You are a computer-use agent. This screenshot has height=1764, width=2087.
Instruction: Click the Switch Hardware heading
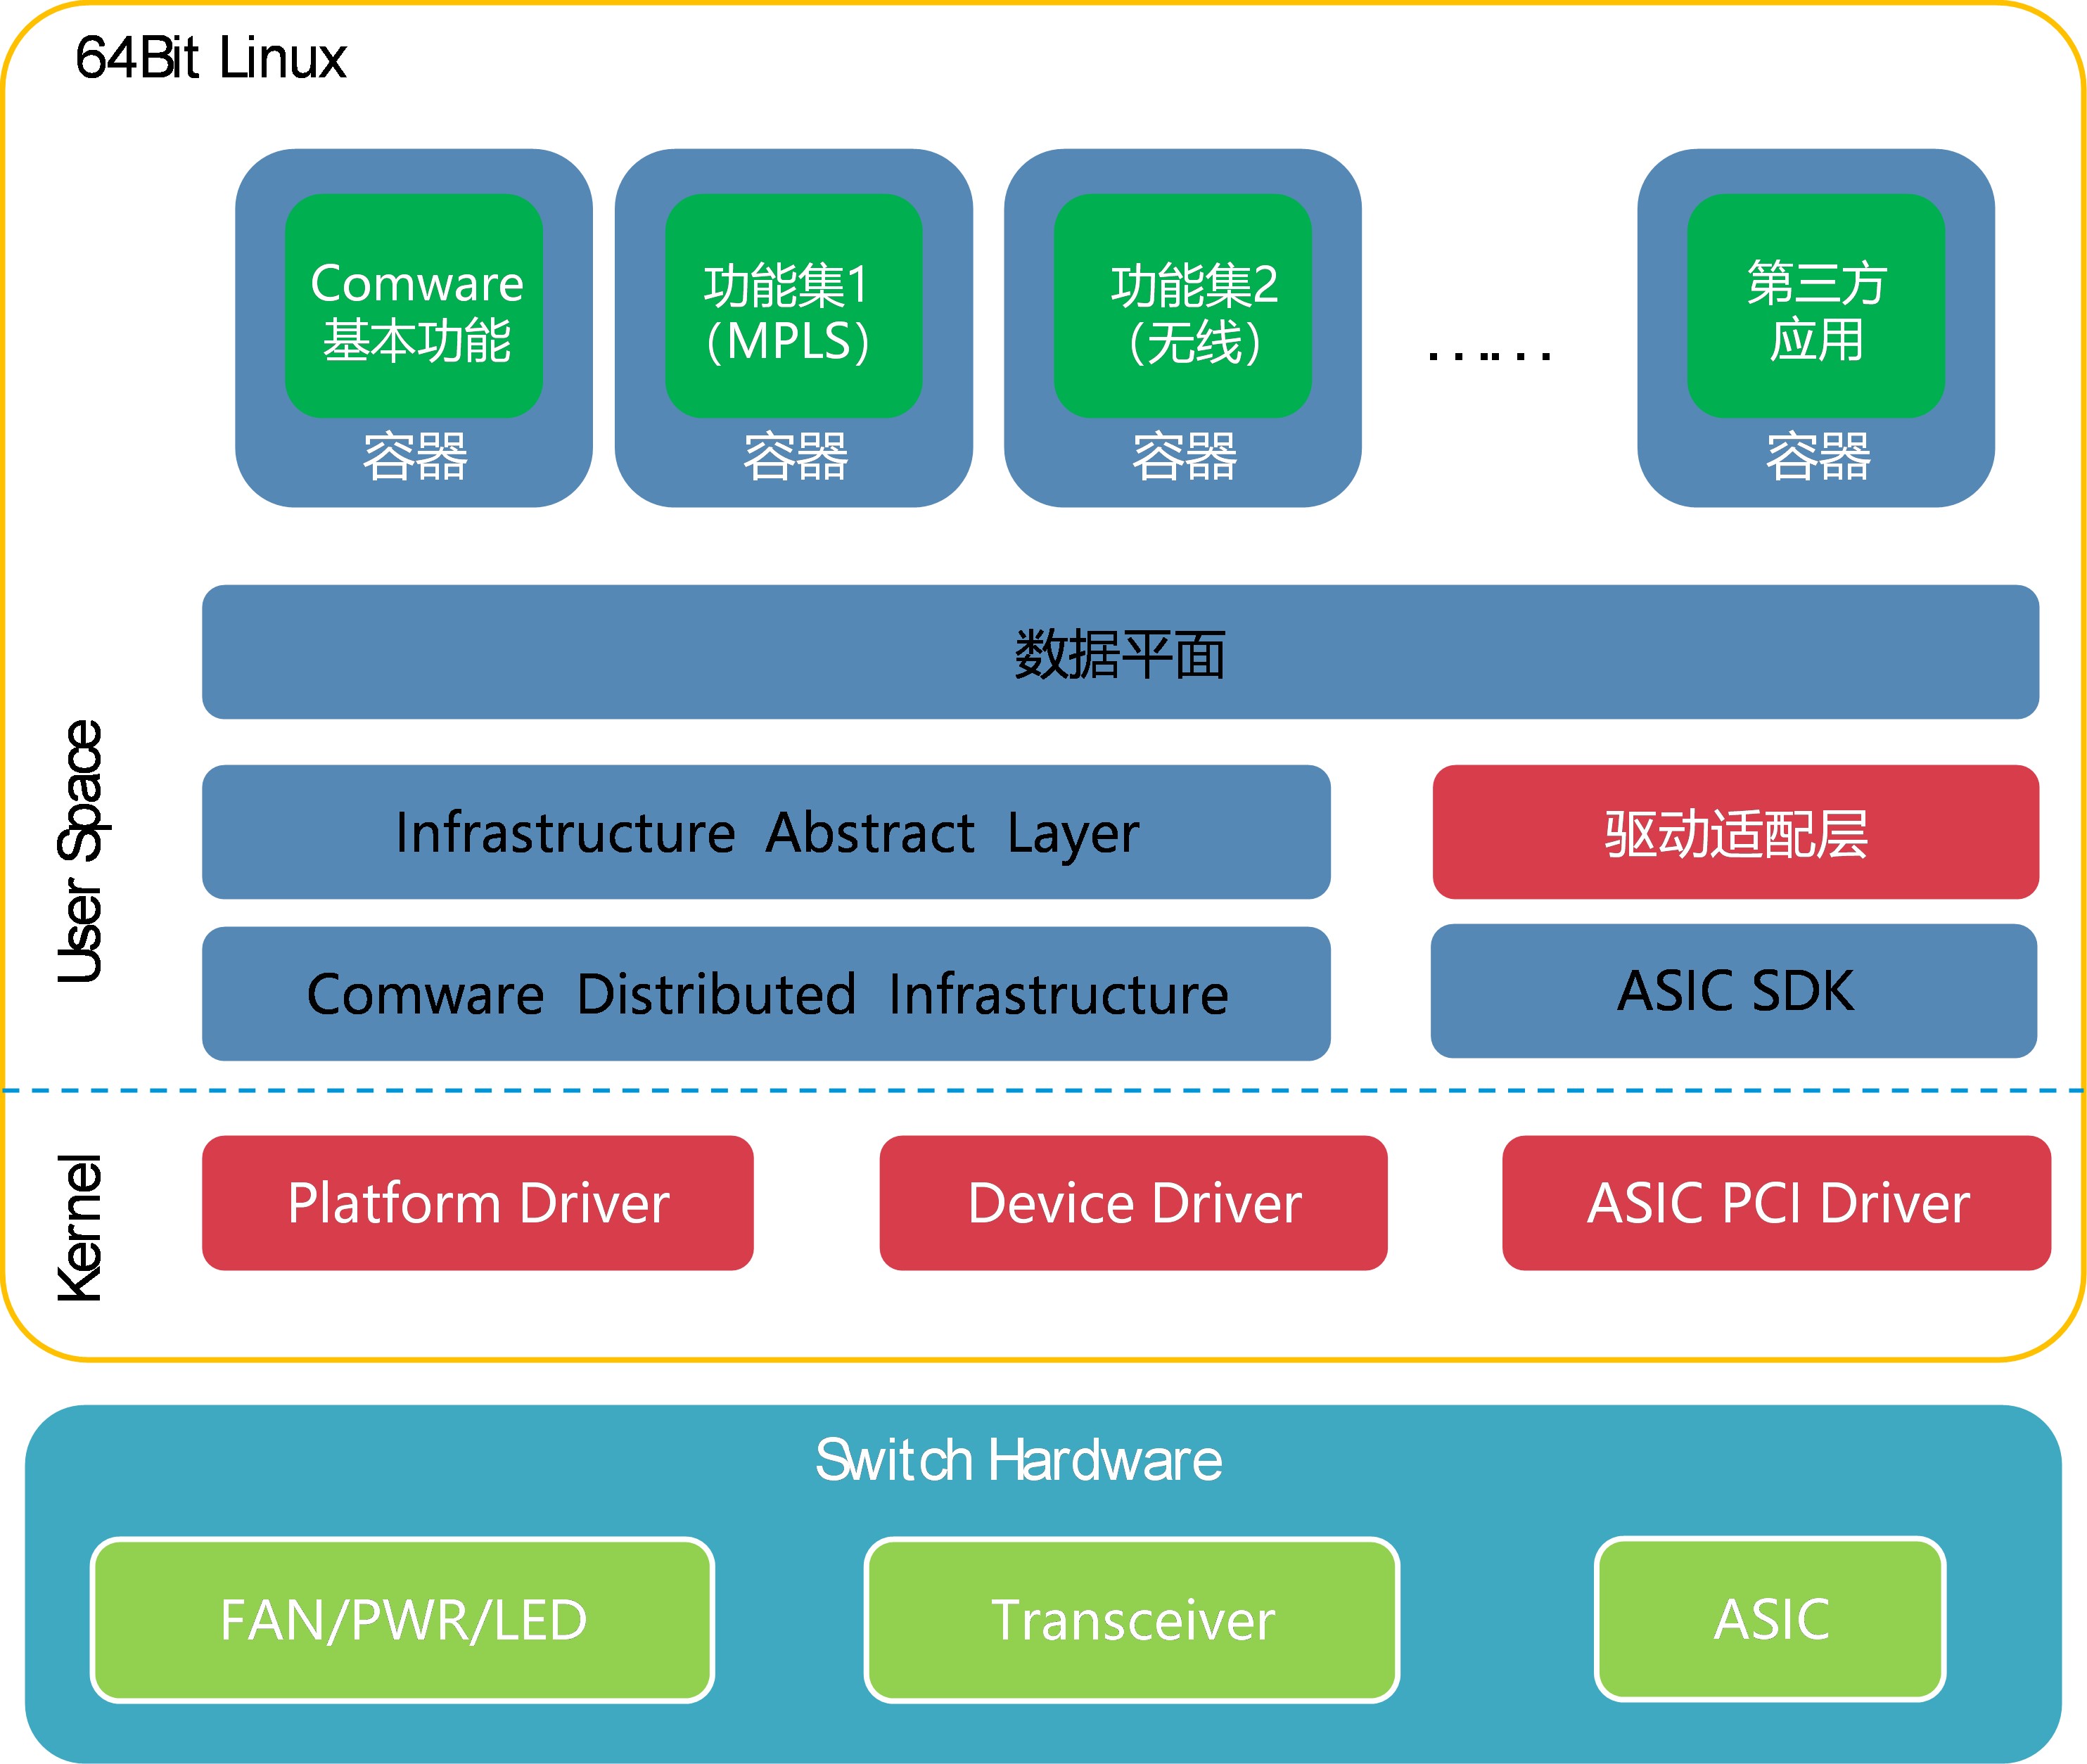pos(1019,1460)
